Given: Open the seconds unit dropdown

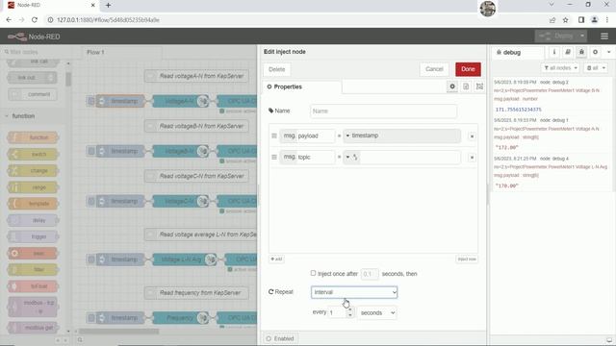Looking at the screenshot, I should (x=376, y=313).
